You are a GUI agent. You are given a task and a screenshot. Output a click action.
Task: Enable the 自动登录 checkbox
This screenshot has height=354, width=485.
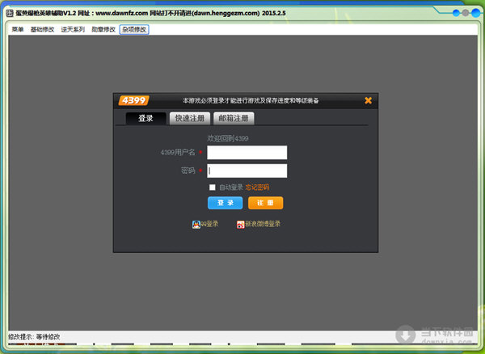click(212, 187)
